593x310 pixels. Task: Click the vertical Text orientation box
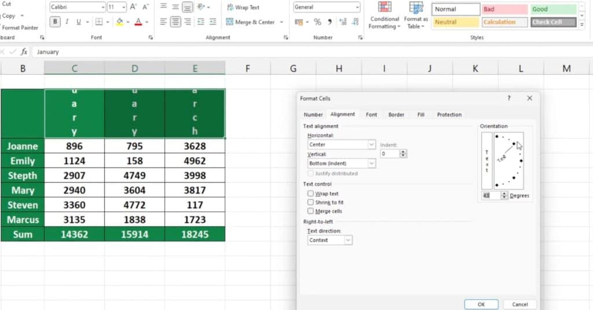tap(486, 160)
